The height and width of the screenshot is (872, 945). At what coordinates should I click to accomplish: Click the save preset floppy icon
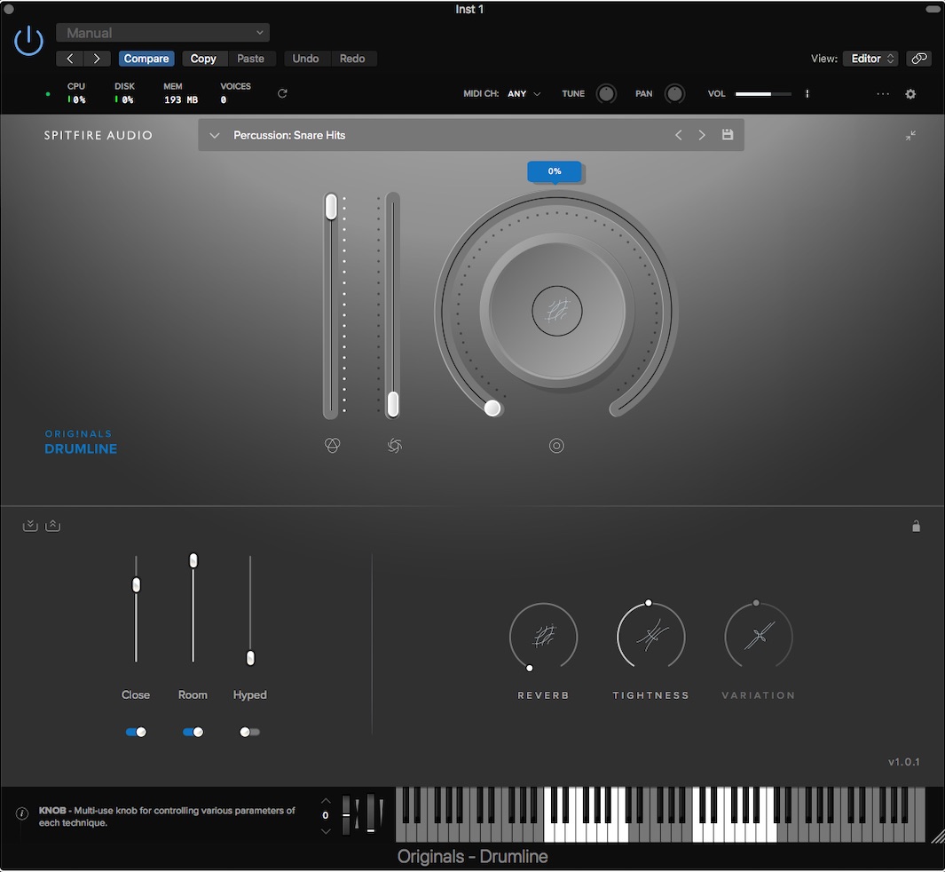point(728,135)
